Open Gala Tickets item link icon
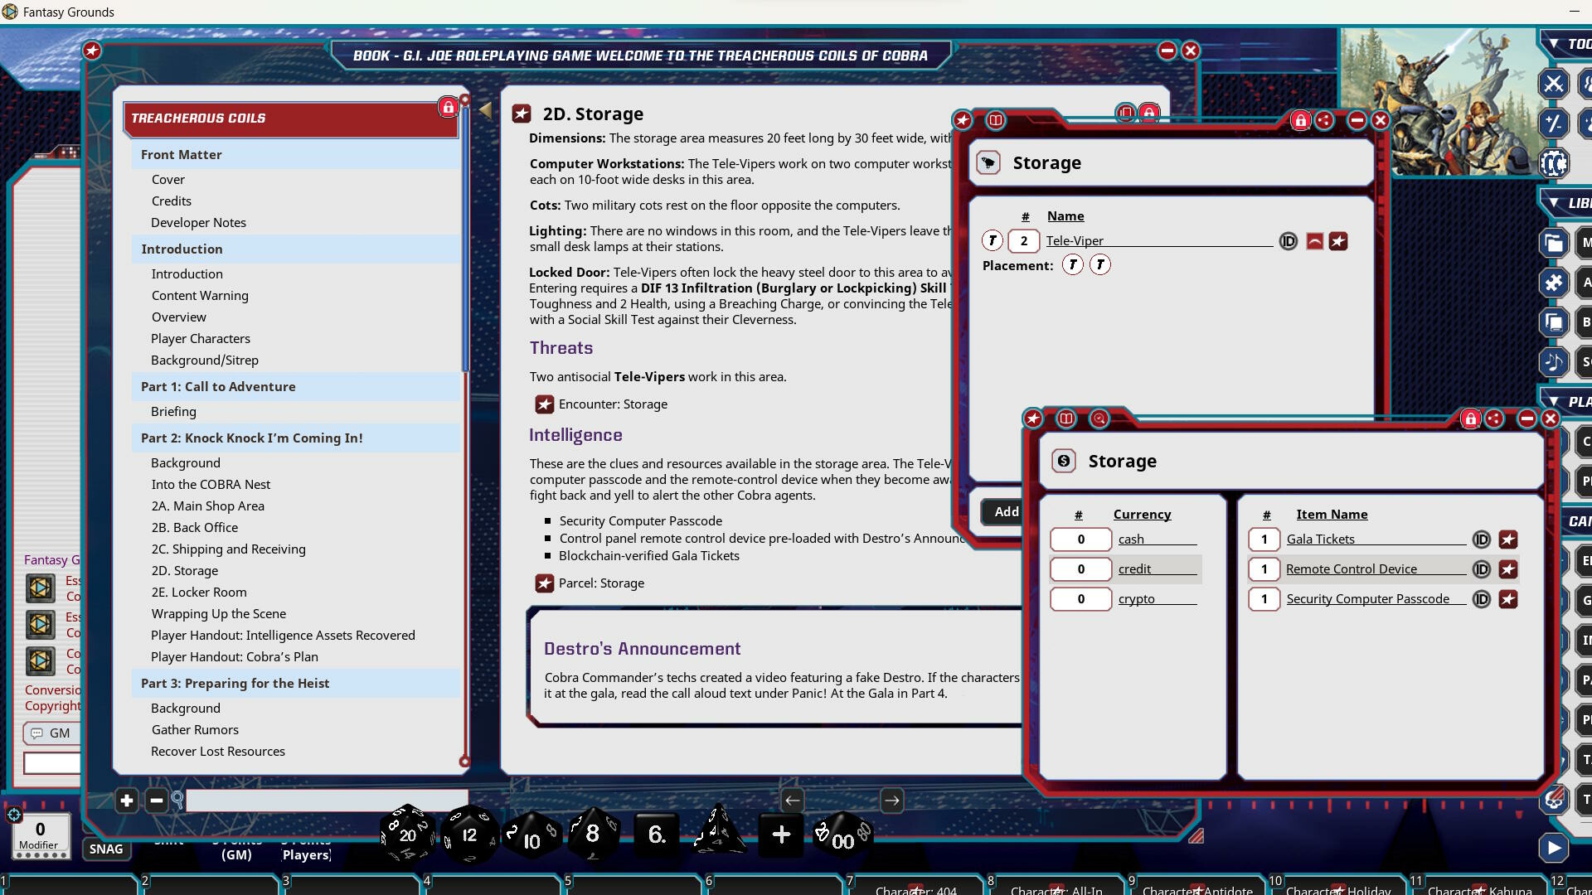This screenshot has width=1592, height=895. coord(1508,539)
